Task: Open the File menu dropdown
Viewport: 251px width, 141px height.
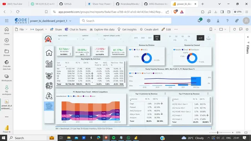Action: coord(21,29)
